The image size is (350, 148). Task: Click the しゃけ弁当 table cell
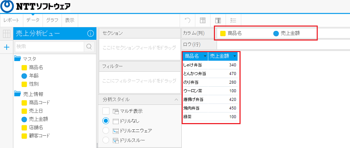point(195,65)
